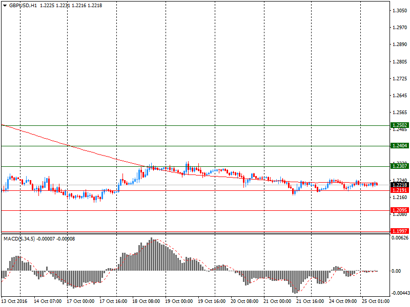The image size is (410, 307).
Task: Select the MACD(5,34,5) indicator label
Action: (x=19, y=239)
